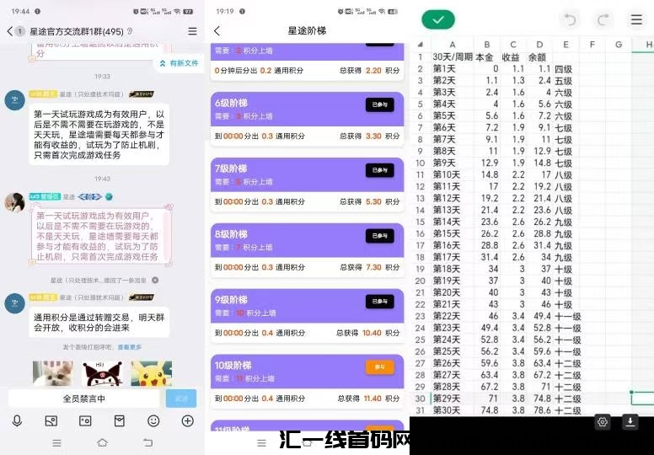Open the red packet icon in chat toolbar
The height and width of the screenshot is (455, 654).
click(120, 420)
